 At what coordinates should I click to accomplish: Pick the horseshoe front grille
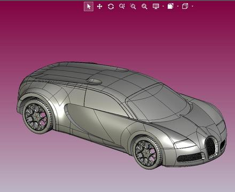[x=211, y=147]
